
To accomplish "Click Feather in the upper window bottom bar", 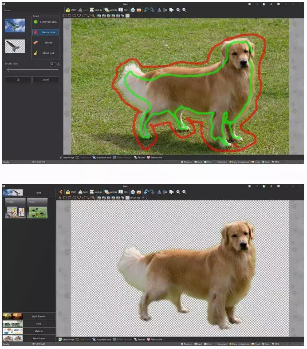I will click(139, 158).
